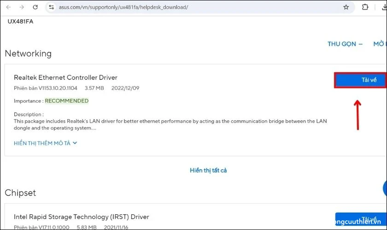The width and height of the screenshot is (387, 230).
Task: Select the Chipset section heading
Action: 20,193
